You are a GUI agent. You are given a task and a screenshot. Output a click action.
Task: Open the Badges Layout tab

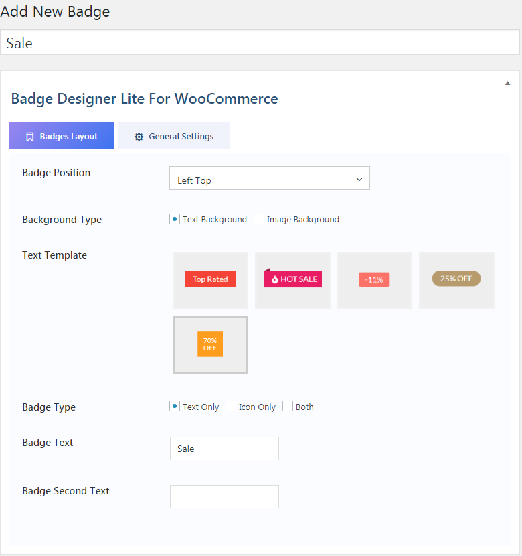(62, 136)
